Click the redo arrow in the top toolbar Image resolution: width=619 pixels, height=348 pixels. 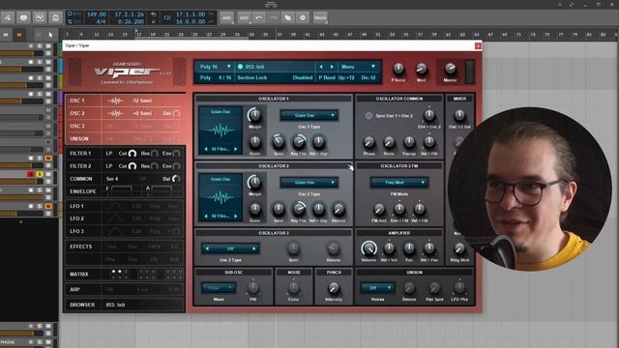point(274,17)
